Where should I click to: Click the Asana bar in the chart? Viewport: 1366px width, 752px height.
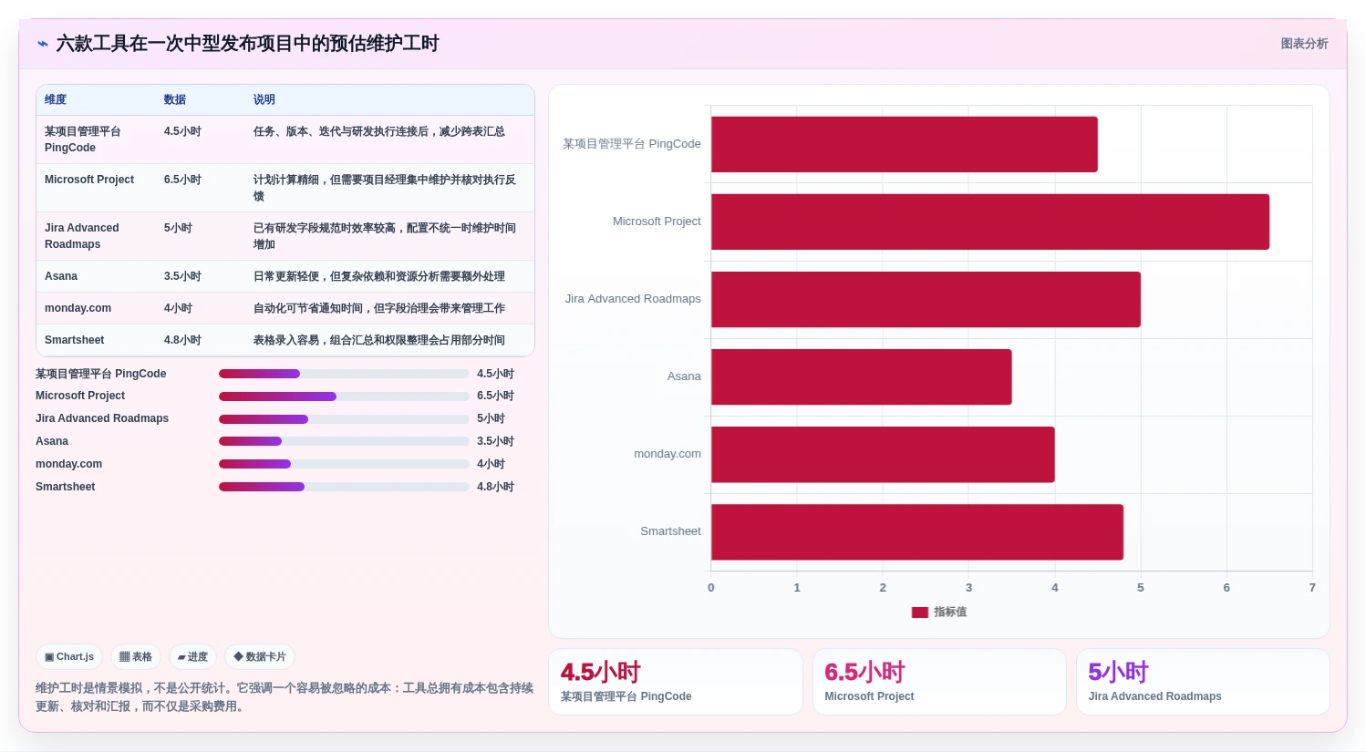pyautogui.click(x=862, y=376)
